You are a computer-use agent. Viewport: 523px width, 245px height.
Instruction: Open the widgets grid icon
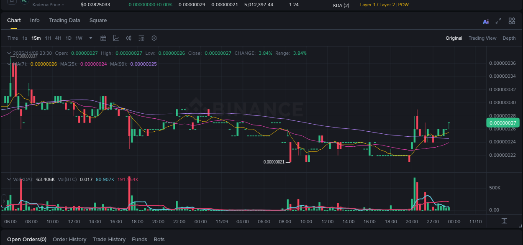pyautogui.click(x=512, y=21)
